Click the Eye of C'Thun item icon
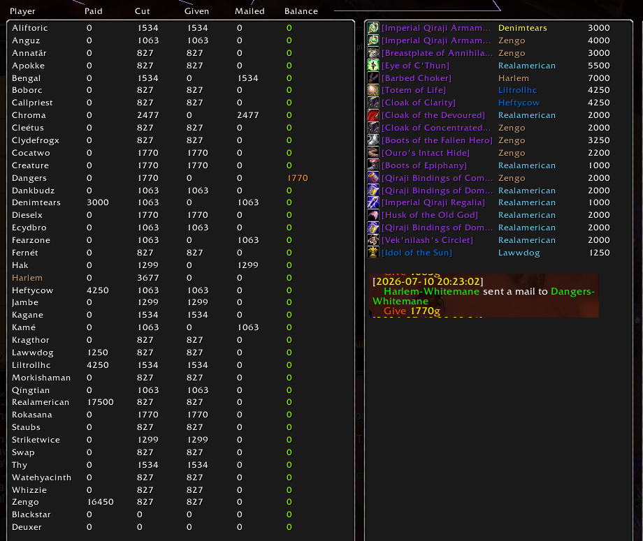This screenshot has height=541, width=643. pyautogui.click(x=373, y=66)
